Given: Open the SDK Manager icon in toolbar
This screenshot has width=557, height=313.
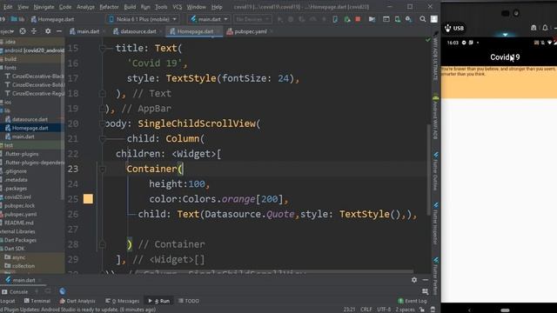Looking at the screenshot, I should (x=408, y=19).
